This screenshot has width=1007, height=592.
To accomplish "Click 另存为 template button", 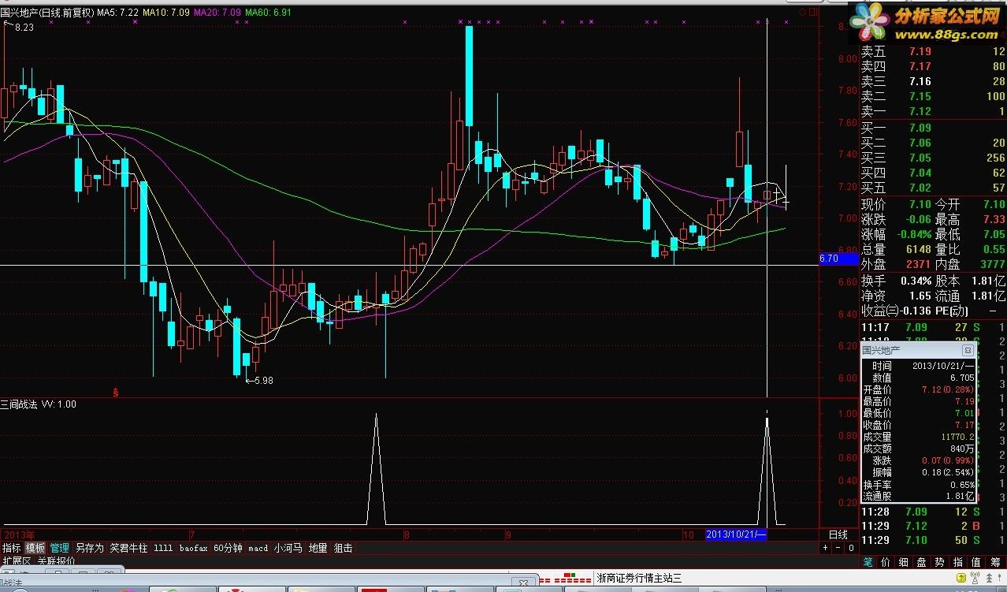I will coord(89,548).
